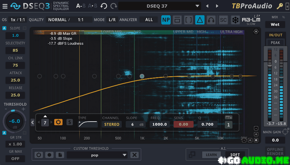Toggle band 7 solo S button
The width and height of the screenshot is (290, 165).
(x=69, y=122)
